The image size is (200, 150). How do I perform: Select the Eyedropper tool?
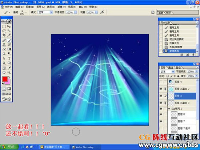click(9, 68)
